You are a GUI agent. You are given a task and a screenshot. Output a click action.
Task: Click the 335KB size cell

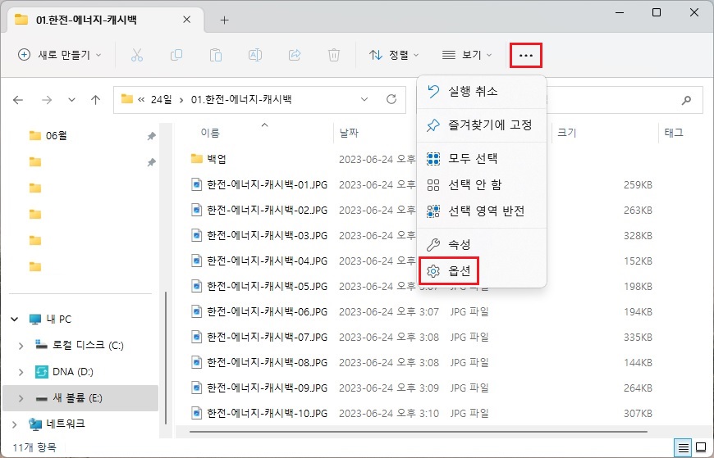pos(638,338)
